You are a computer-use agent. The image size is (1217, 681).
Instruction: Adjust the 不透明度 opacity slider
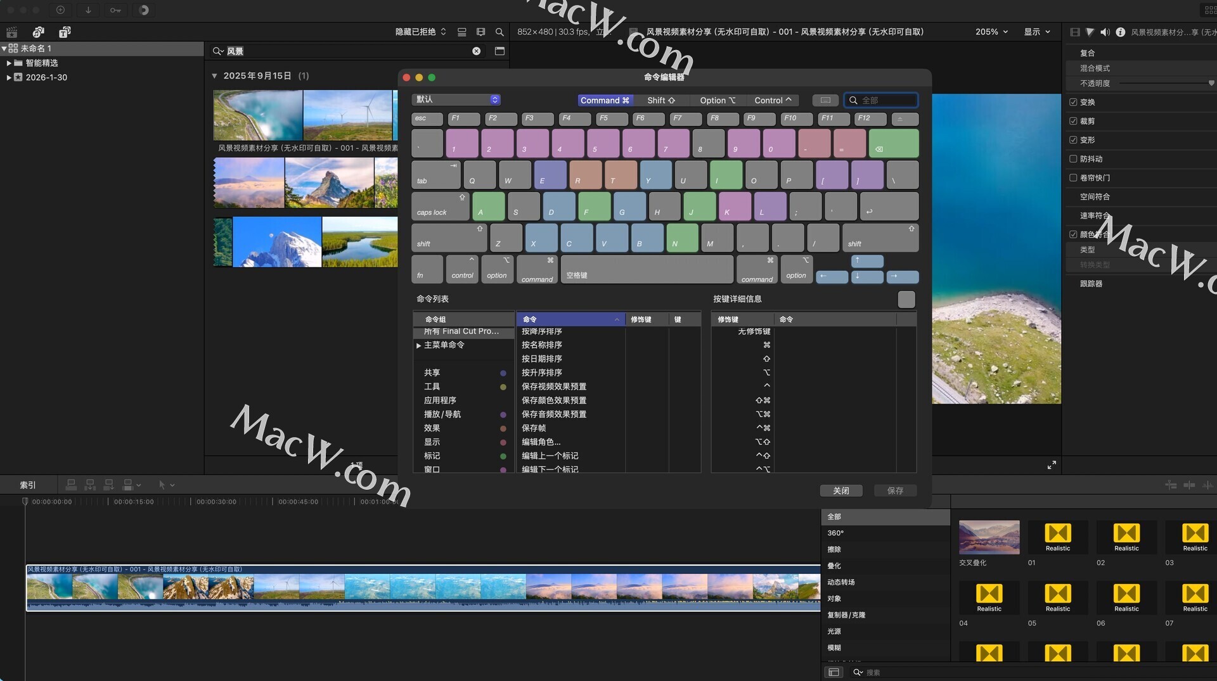pos(1166,83)
